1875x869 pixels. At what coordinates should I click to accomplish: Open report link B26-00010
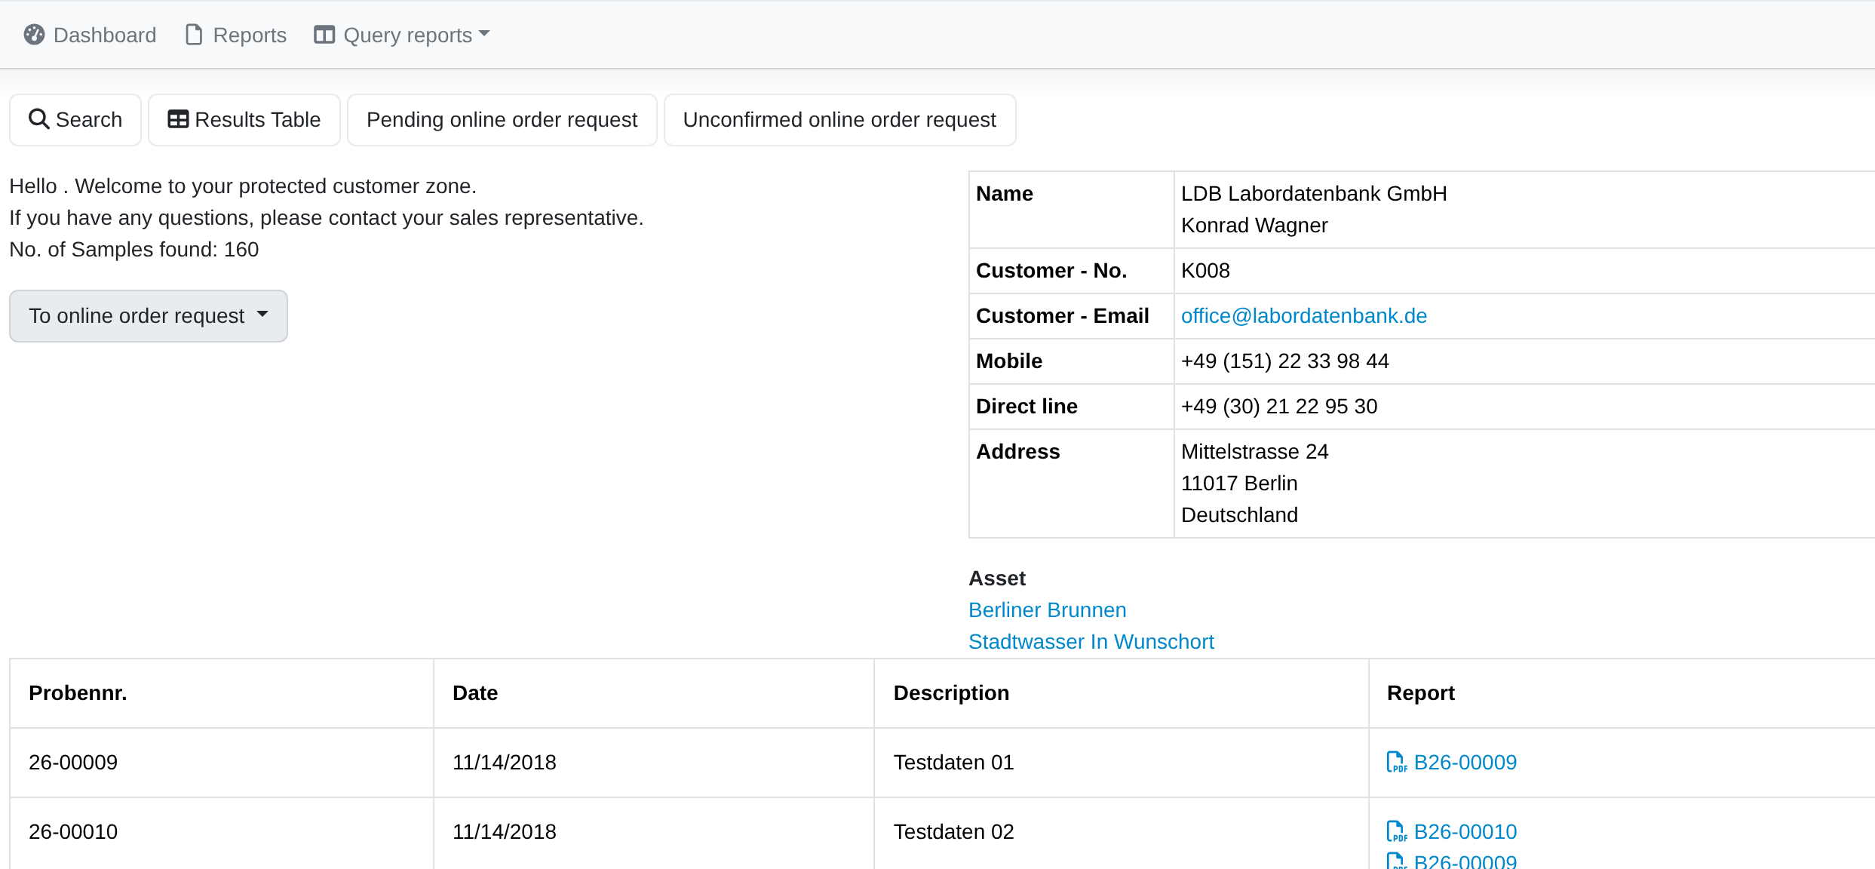pos(1465,831)
